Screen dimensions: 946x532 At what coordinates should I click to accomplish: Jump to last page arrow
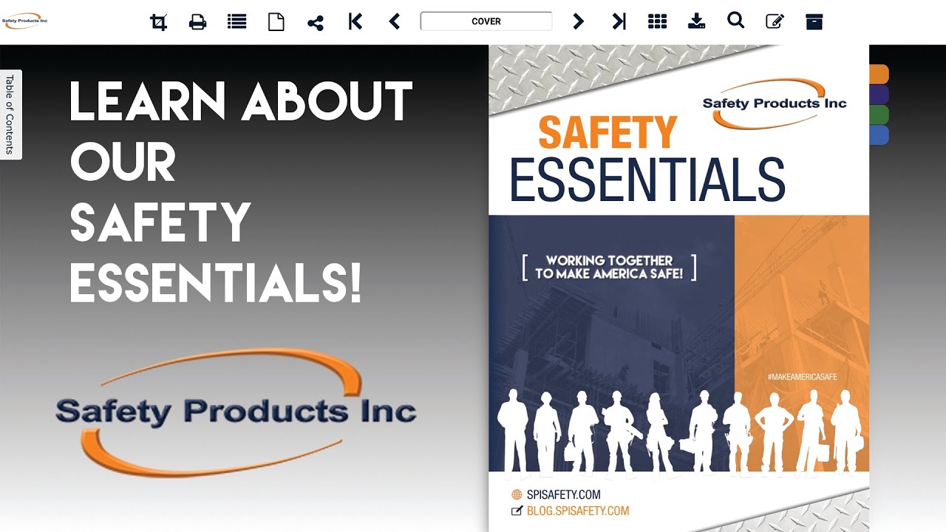pyautogui.click(x=619, y=21)
